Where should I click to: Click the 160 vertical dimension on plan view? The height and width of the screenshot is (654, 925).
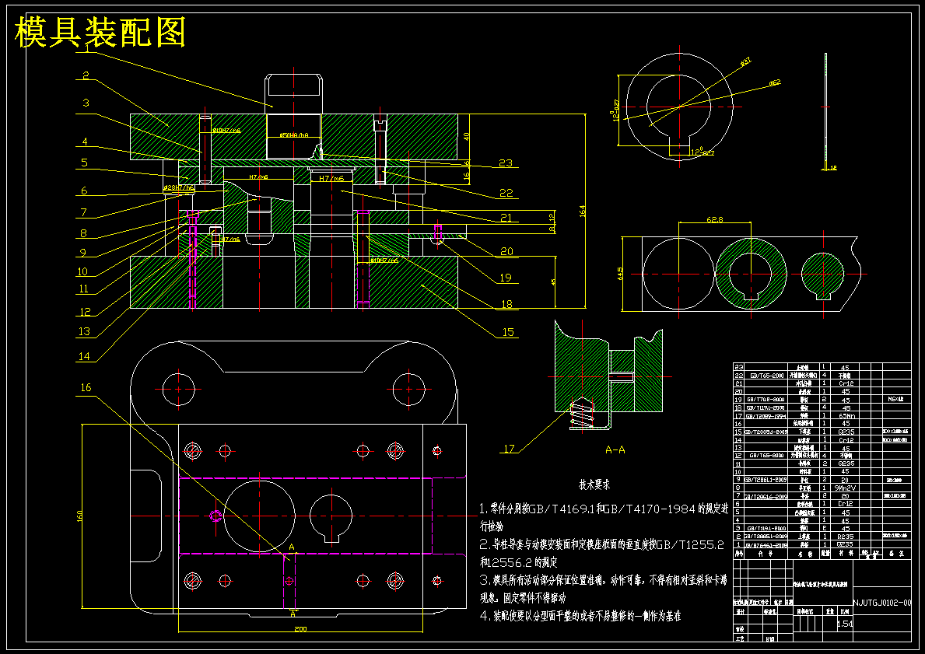pos(79,516)
